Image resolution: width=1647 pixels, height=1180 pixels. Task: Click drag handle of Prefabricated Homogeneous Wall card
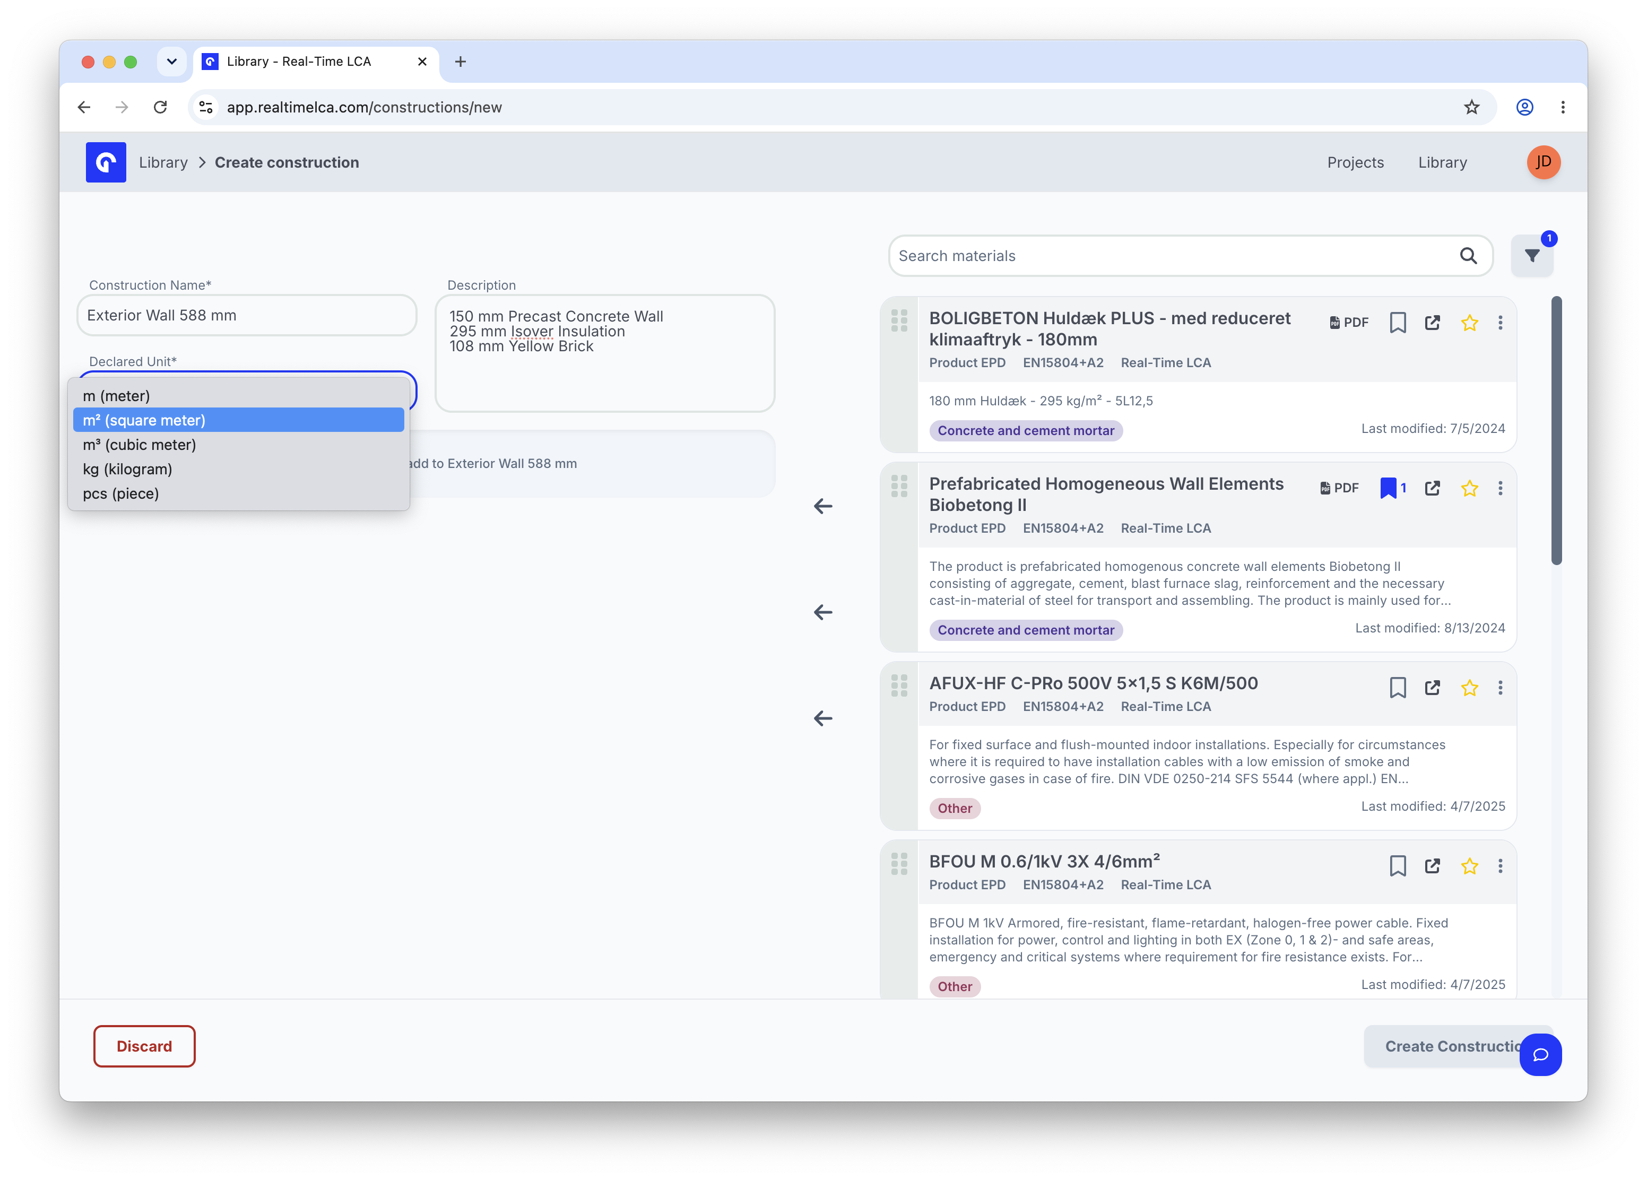(899, 487)
